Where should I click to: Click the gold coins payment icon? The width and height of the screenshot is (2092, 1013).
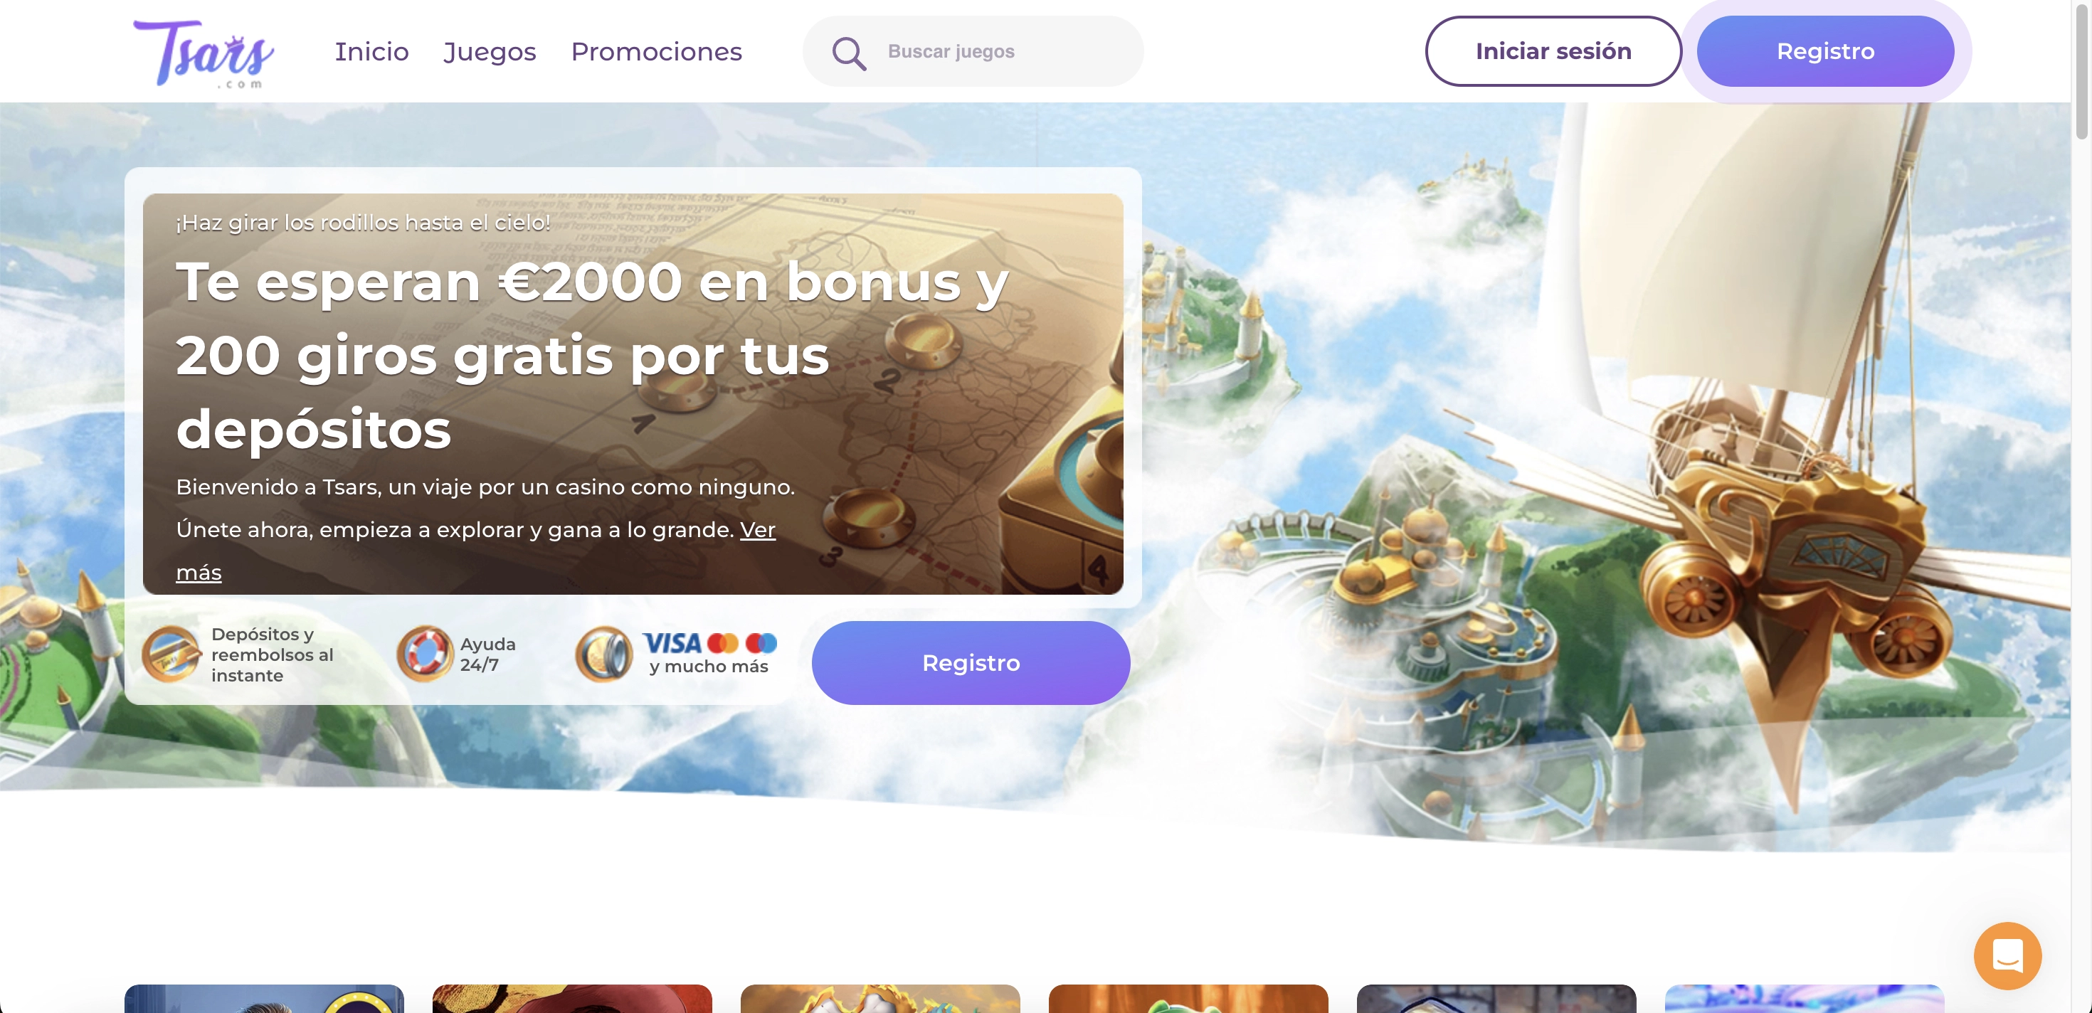click(603, 654)
